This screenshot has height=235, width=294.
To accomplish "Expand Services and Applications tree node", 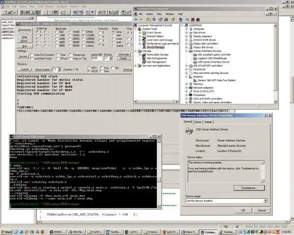I will (x=135, y=66).
